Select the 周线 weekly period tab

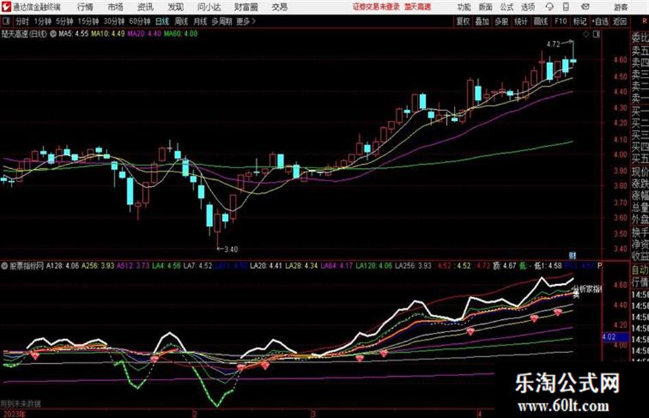tap(181, 21)
